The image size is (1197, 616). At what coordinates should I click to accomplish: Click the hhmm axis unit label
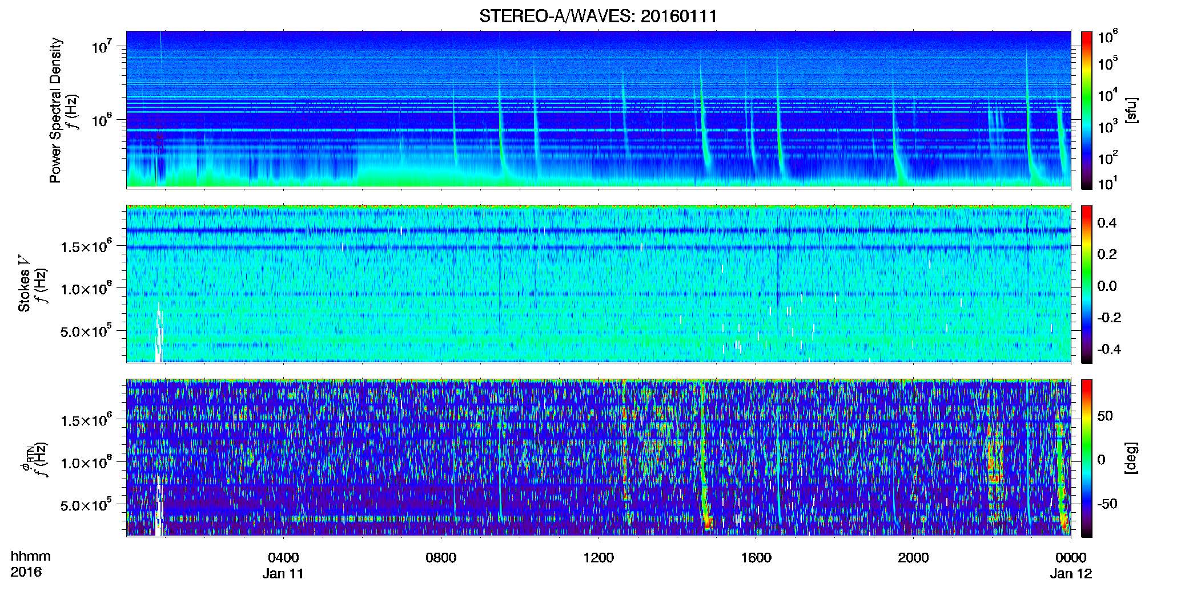[31, 556]
